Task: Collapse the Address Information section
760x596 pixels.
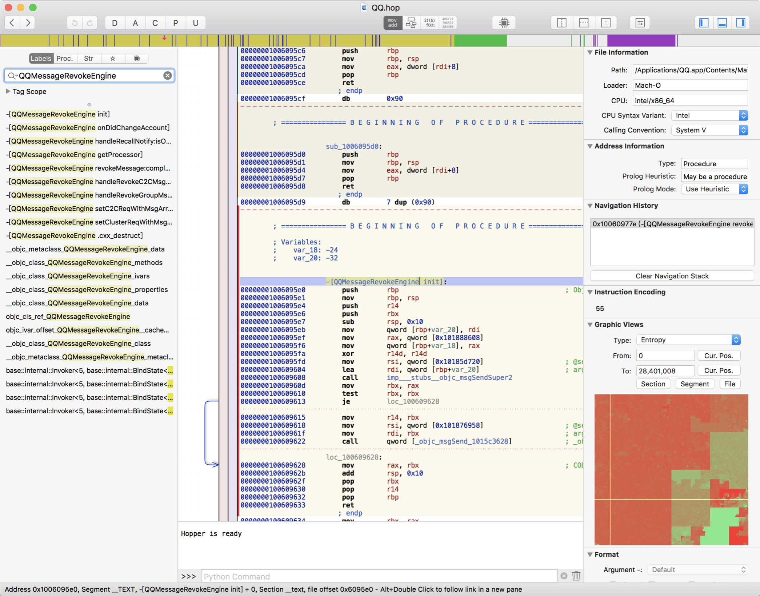Action: [590, 146]
